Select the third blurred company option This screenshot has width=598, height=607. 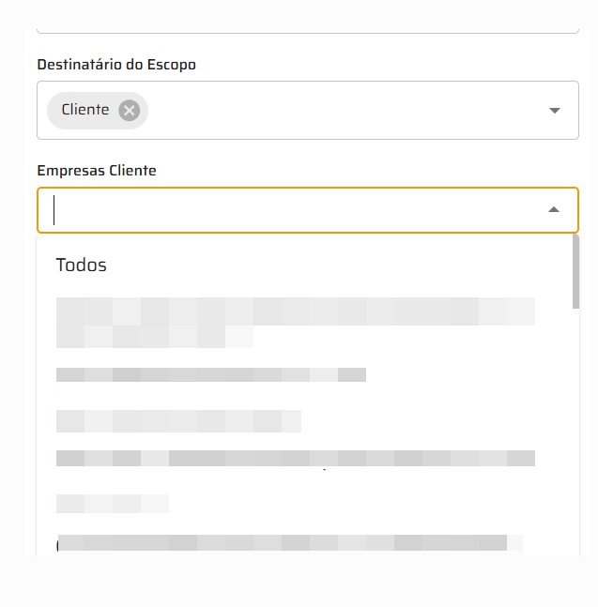tap(178, 421)
